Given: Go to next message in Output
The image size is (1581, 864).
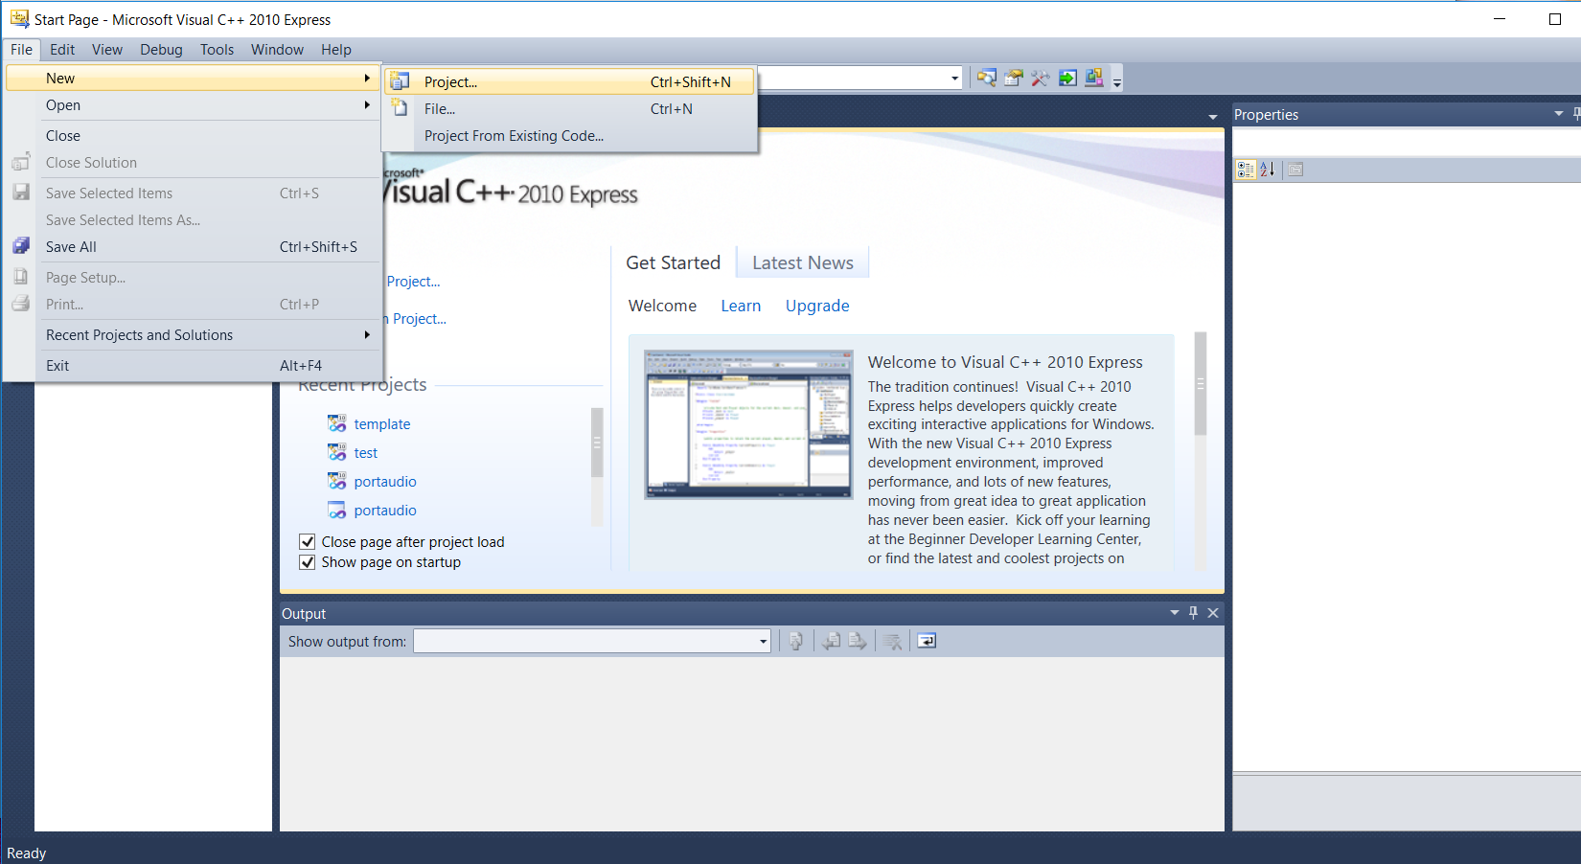Looking at the screenshot, I should tap(858, 641).
